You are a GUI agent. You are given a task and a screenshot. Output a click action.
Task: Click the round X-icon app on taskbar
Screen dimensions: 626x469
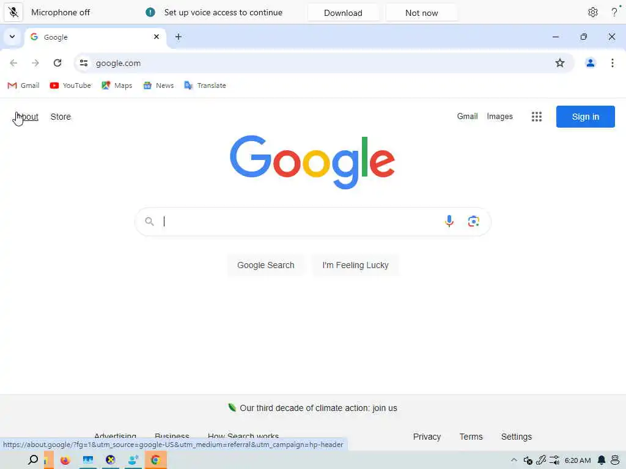tap(111, 460)
